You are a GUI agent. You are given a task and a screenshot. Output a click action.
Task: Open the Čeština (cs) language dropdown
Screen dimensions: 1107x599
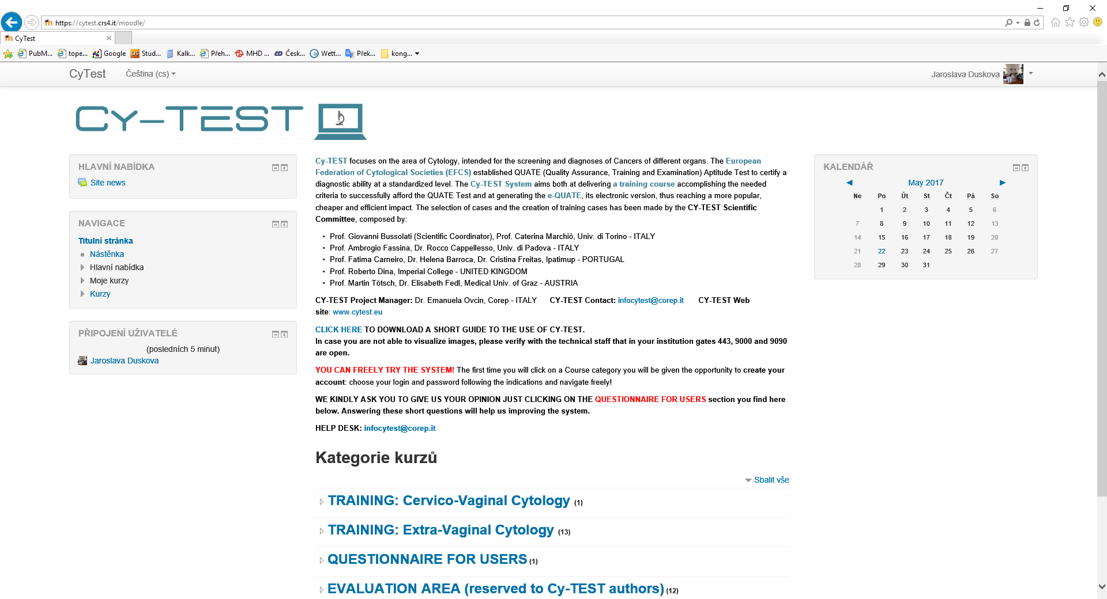click(x=150, y=74)
